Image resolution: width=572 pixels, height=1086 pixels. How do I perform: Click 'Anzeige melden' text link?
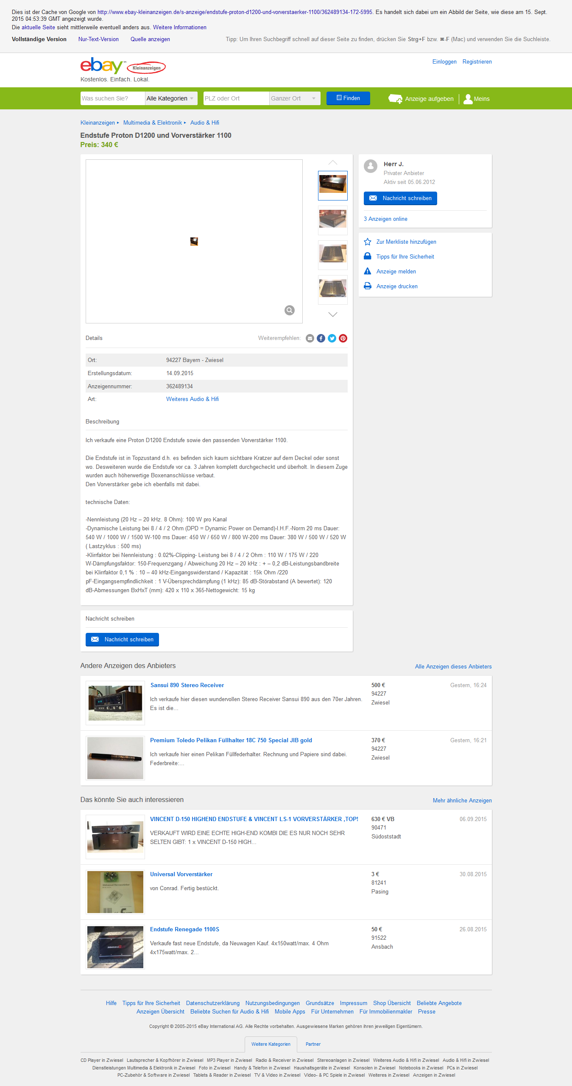click(396, 272)
